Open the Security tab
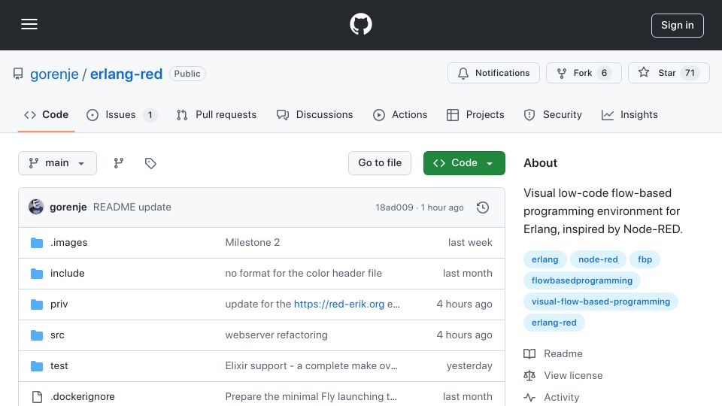The height and width of the screenshot is (406, 722). tap(553, 114)
